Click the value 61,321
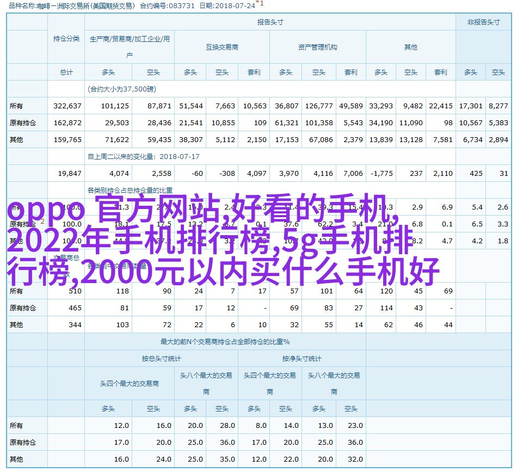 point(286,122)
